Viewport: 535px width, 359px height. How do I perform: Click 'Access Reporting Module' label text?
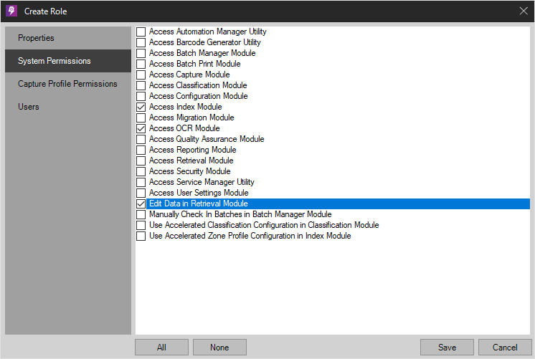(193, 150)
